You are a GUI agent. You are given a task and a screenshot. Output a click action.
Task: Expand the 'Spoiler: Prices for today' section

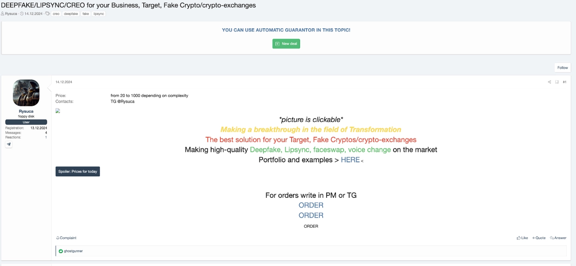pos(78,171)
